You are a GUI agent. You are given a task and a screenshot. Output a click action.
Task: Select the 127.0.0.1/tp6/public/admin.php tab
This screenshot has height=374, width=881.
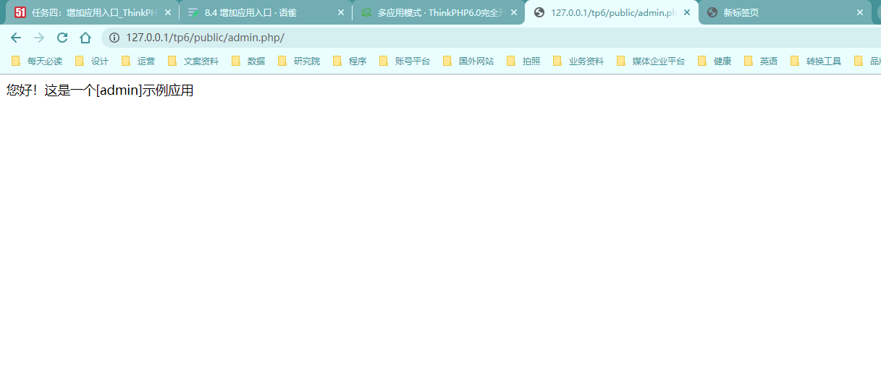(x=612, y=12)
